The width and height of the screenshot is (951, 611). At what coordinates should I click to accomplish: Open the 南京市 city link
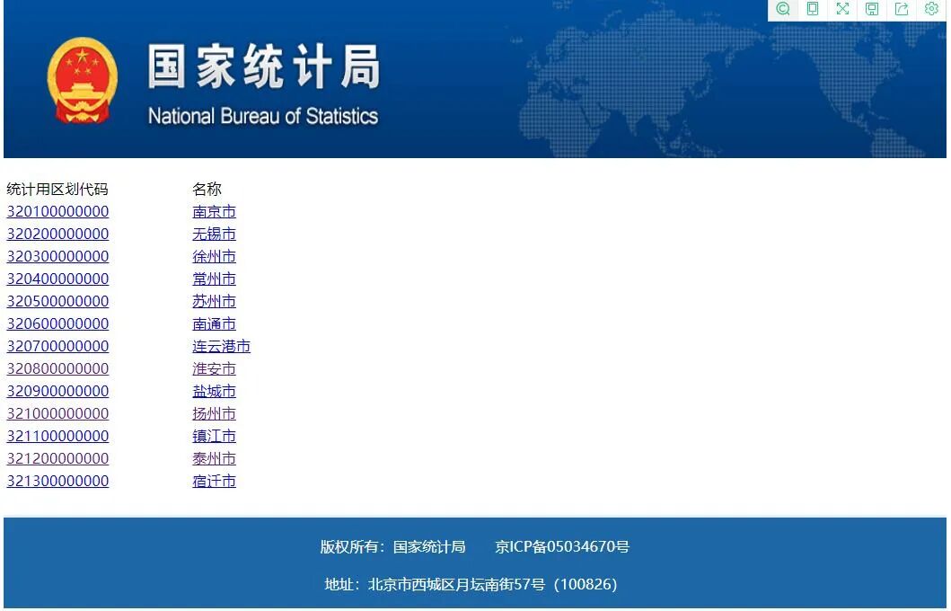(213, 211)
